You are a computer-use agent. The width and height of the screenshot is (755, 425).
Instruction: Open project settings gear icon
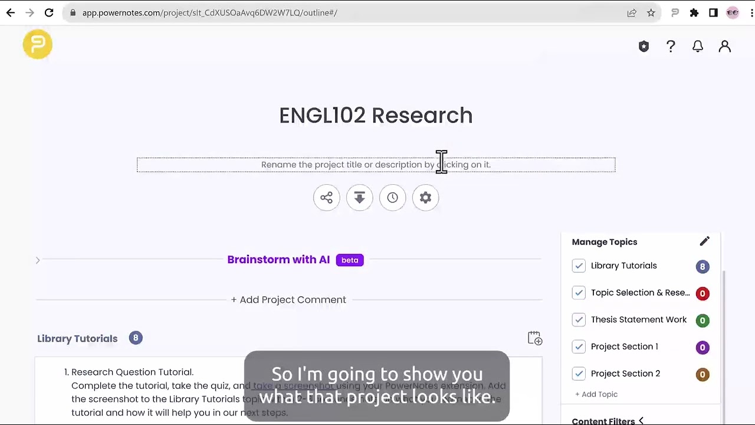click(x=425, y=198)
